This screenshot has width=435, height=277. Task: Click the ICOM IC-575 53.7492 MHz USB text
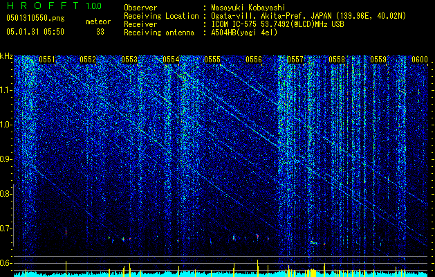(277, 24)
